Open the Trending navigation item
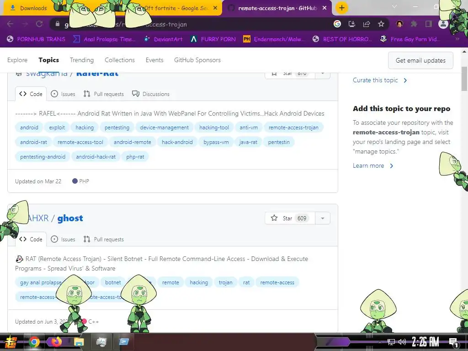 click(x=82, y=60)
